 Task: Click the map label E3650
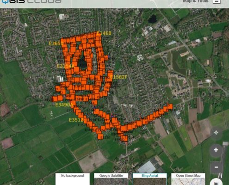click(56, 43)
